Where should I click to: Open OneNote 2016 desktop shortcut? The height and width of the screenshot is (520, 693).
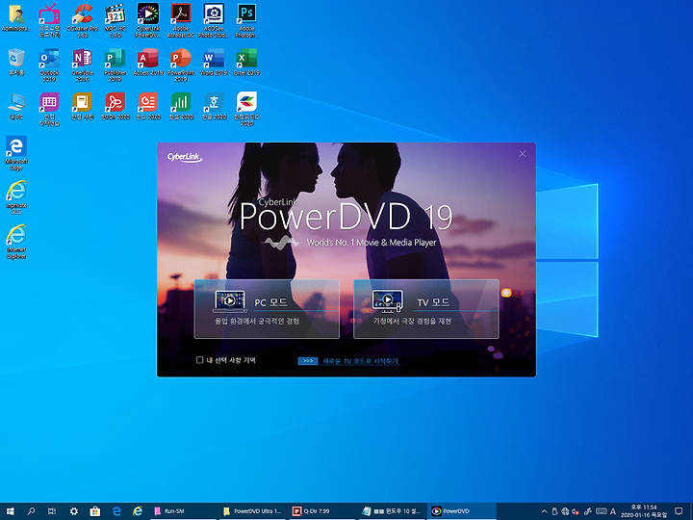[x=82, y=65]
